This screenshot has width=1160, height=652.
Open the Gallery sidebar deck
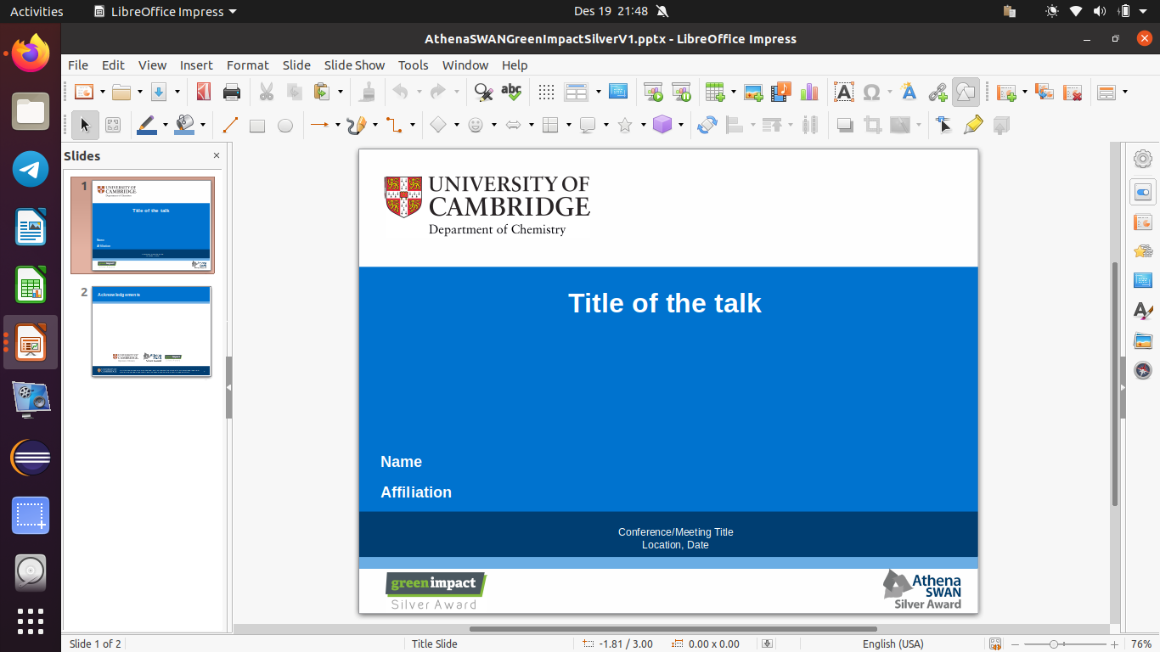pos(1143,341)
